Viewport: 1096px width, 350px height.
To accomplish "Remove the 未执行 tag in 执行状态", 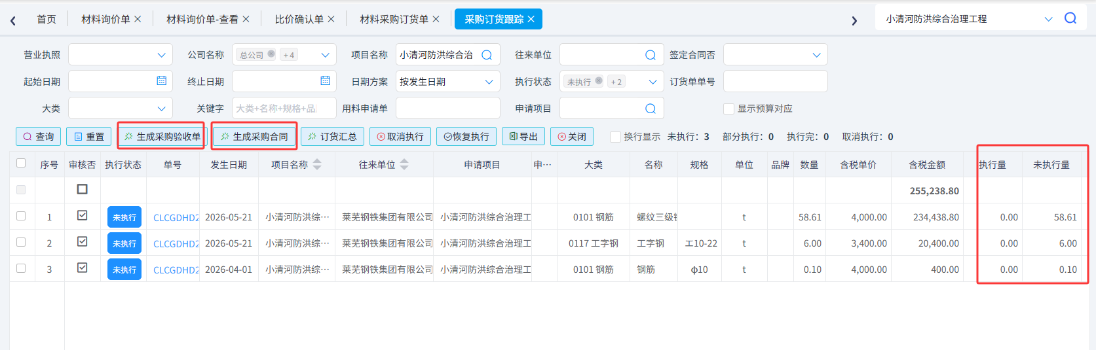I will pos(599,81).
